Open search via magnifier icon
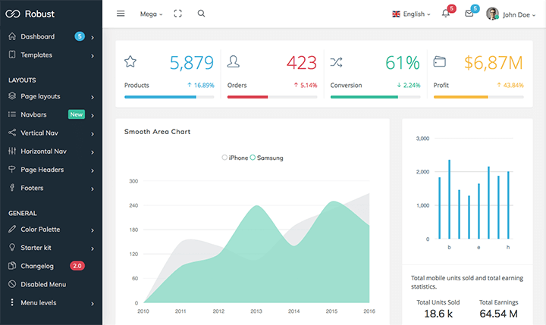546x325 pixels. 201,14
